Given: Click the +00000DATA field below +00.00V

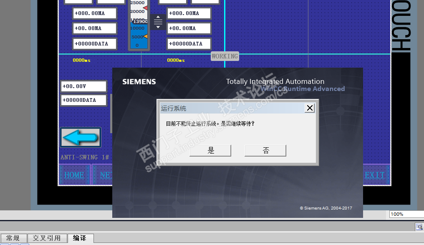Looking at the screenshot, I should [x=83, y=100].
